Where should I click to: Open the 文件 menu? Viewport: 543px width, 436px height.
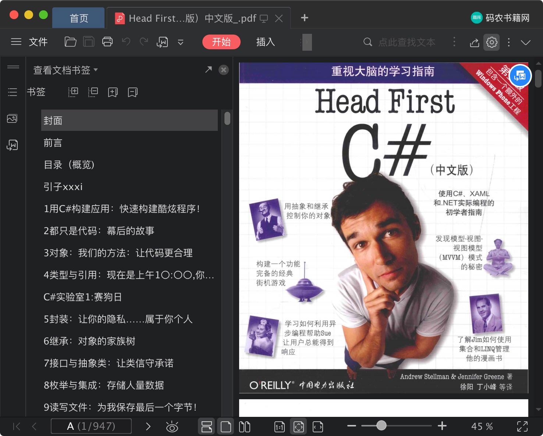[x=38, y=42]
